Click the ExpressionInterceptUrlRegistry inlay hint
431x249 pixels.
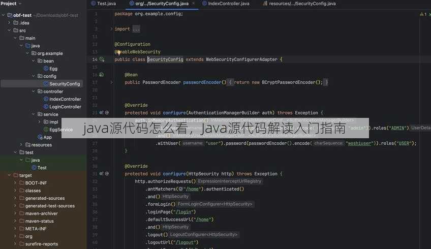[x=230, y=181]
